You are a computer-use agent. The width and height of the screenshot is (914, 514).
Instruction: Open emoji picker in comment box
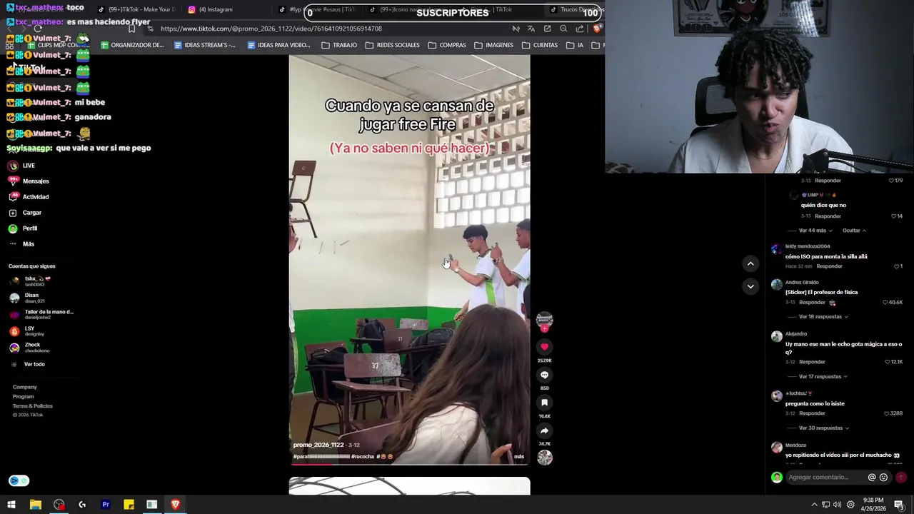(x=883, y=477)
